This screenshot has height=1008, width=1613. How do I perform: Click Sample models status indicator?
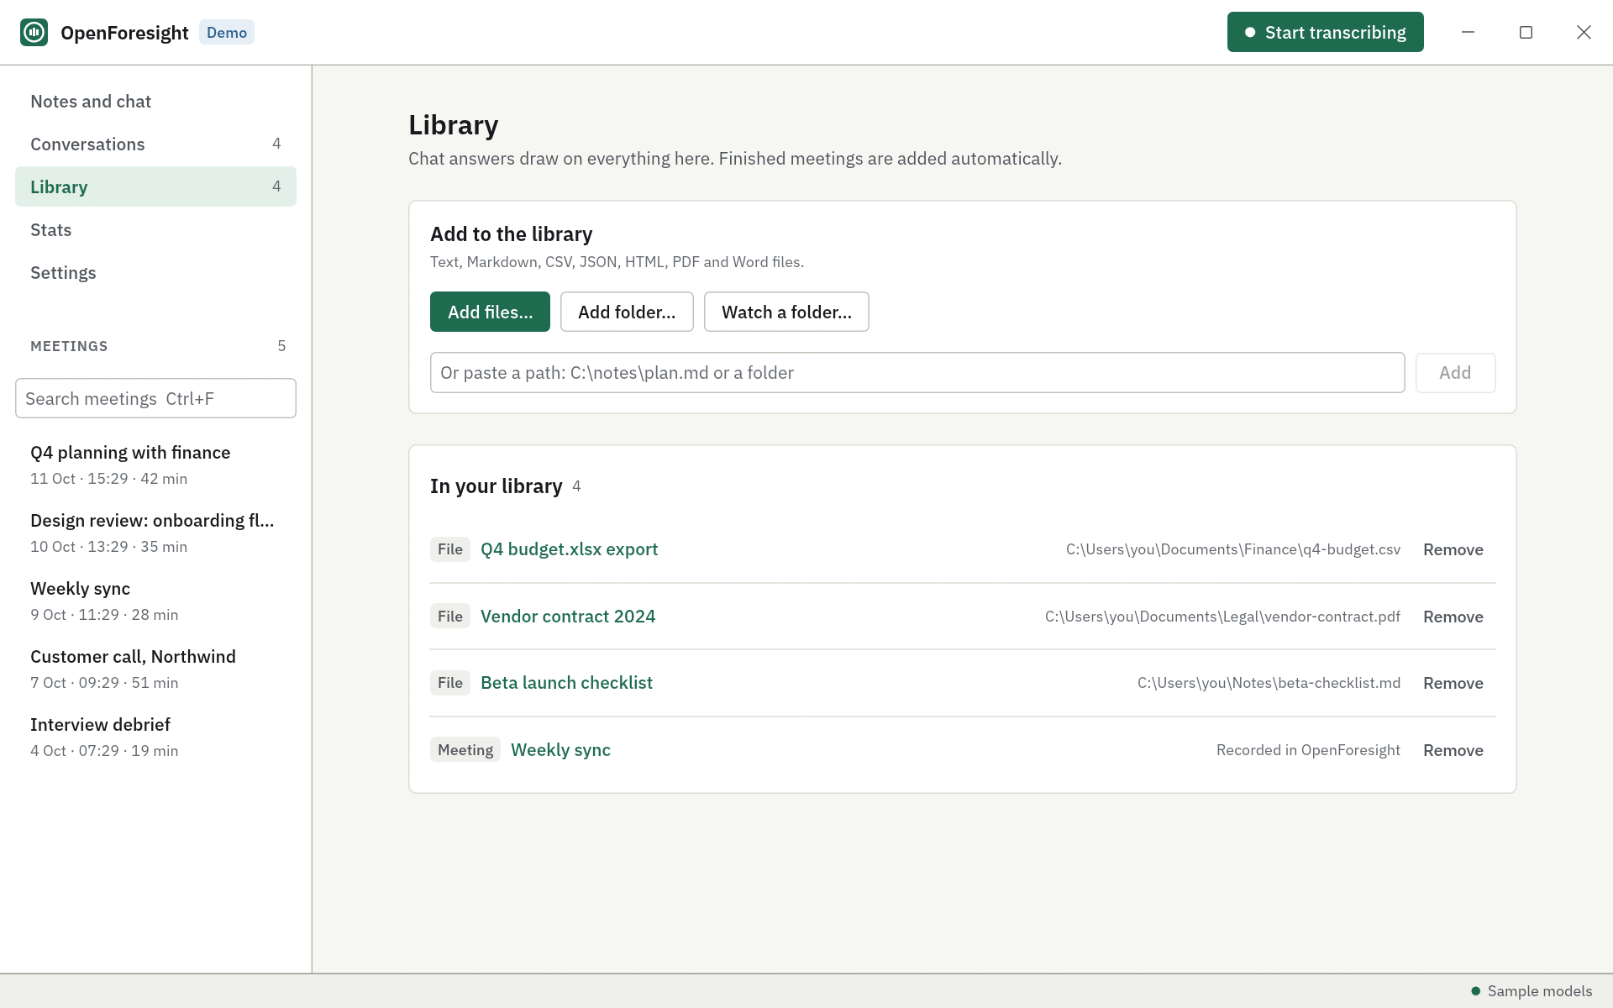[1532, 991]
